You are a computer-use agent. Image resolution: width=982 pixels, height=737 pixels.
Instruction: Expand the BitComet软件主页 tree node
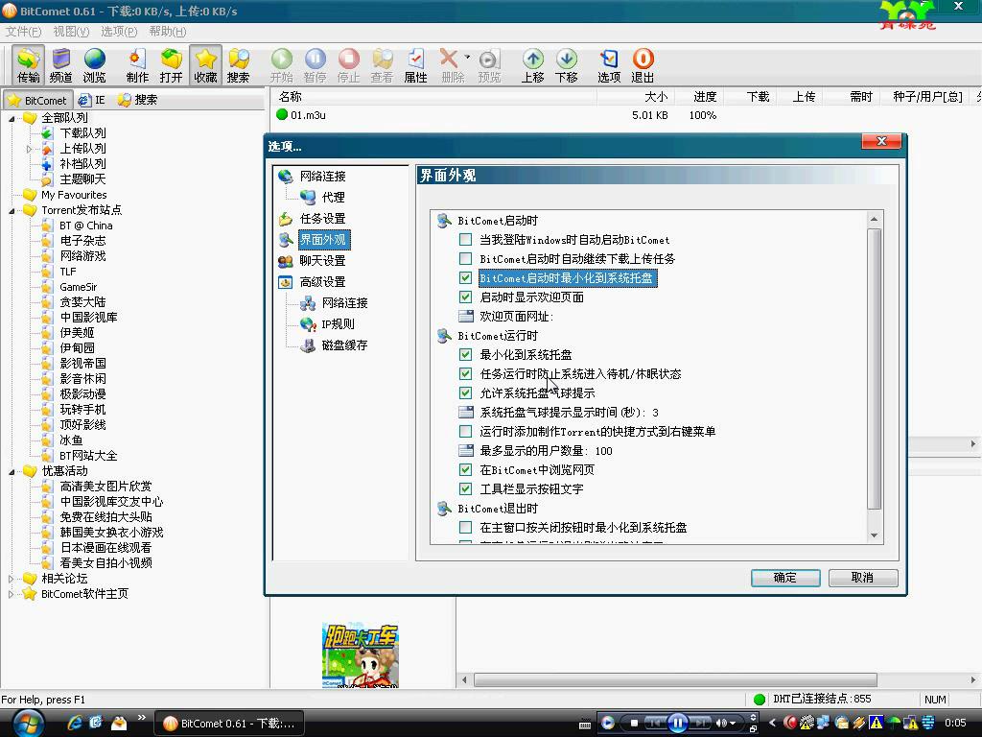point(11,594)
